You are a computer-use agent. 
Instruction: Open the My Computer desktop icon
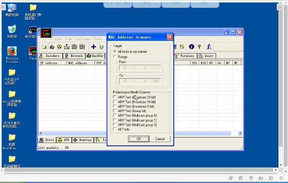[x=12, y=11]
